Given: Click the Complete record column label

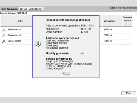Looking at the screenshot, I should pyautogui.click(x=127, y=19).
